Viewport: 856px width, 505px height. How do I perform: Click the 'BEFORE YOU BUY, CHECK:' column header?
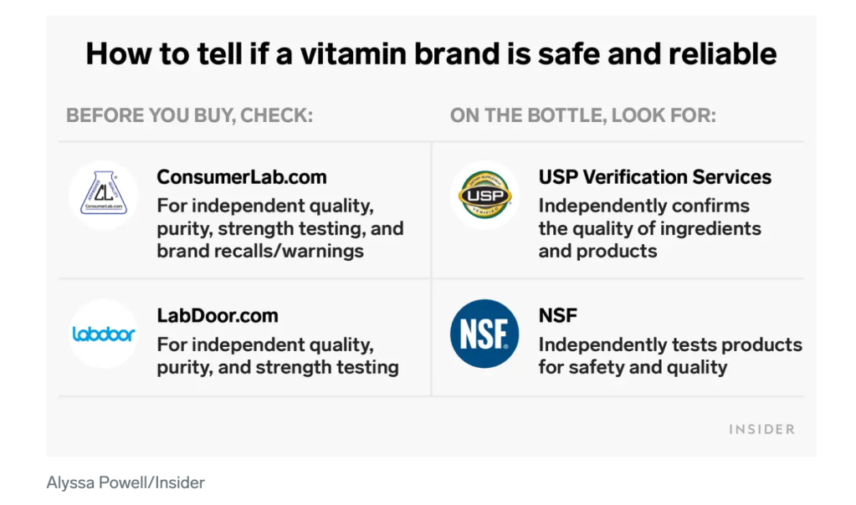click(189, 115)
